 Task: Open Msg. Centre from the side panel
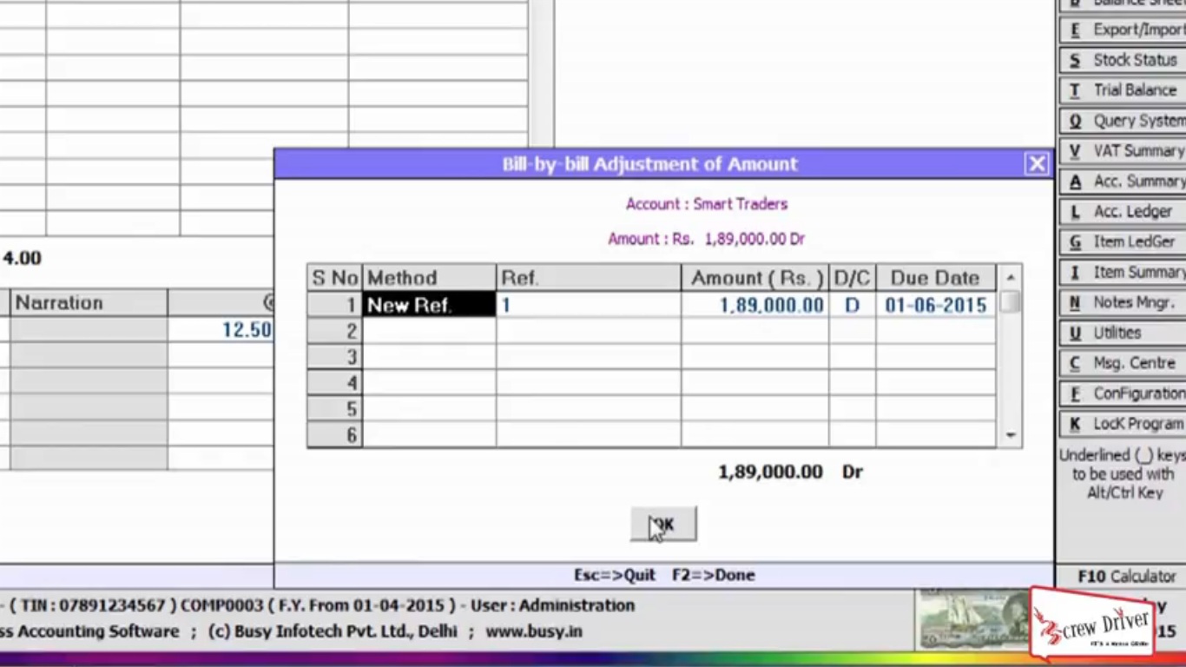[x=1123, y=364]
